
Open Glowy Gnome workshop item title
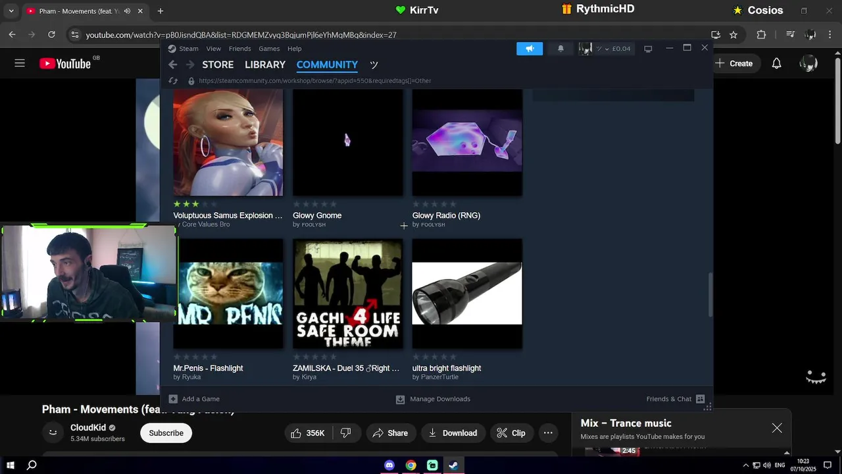pyautogui.click(x=317, y=215)
